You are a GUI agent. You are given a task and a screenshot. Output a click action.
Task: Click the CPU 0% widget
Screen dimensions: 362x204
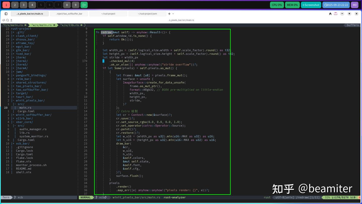coord(277,5)
